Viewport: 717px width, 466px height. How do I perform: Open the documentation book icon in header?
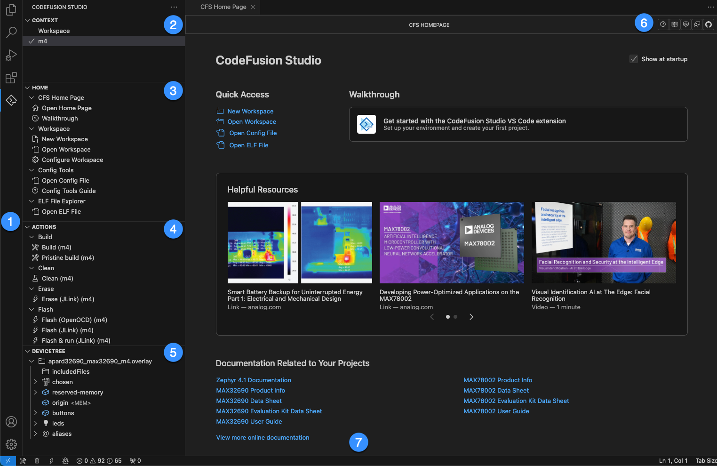click(x=675, y=24)
